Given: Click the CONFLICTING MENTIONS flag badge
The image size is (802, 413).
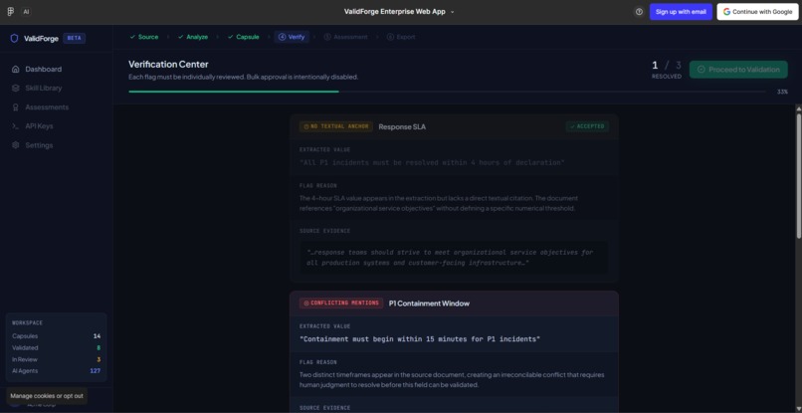Looking at the screenshot, I should click(341, 303).
